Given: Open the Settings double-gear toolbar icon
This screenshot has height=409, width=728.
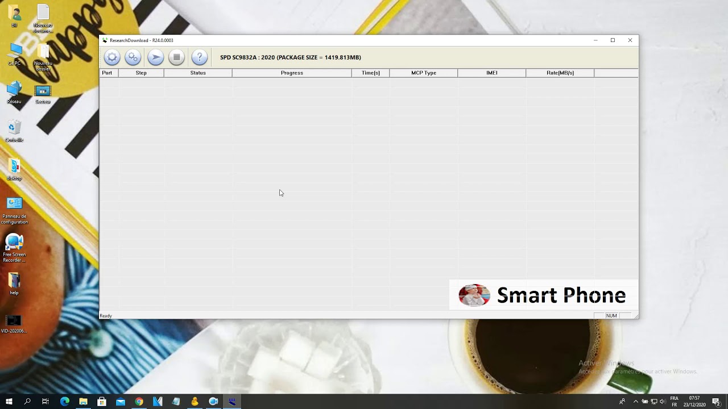Looking at the screenshot, I should 133,57.
